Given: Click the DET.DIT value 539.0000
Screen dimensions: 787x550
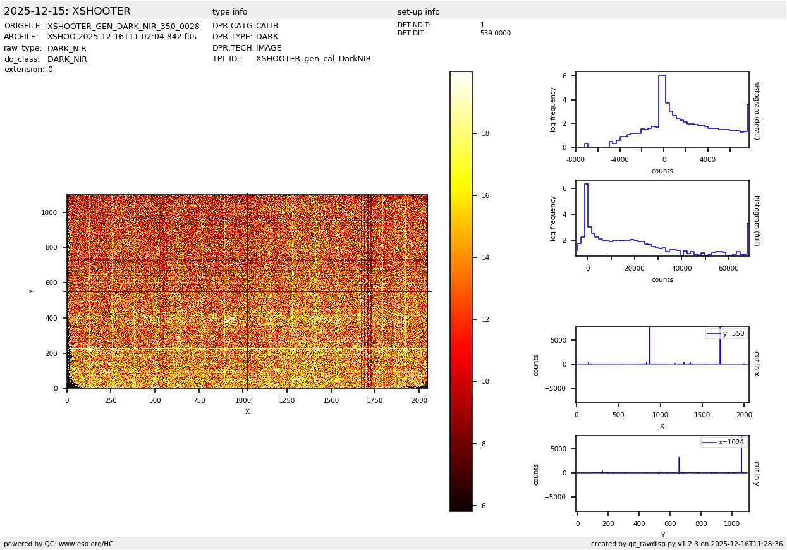Looking at the screenshot, I should click(x=495, y=34).
